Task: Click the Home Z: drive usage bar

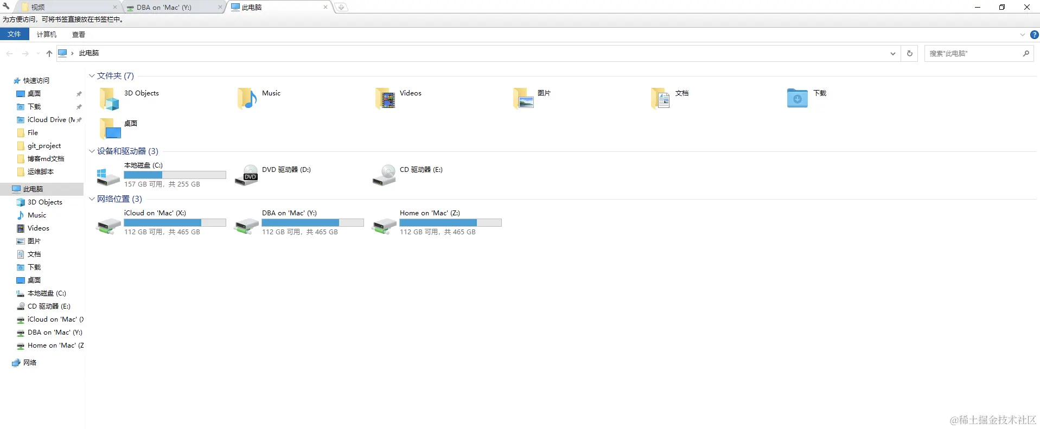Action: (450, 223)
